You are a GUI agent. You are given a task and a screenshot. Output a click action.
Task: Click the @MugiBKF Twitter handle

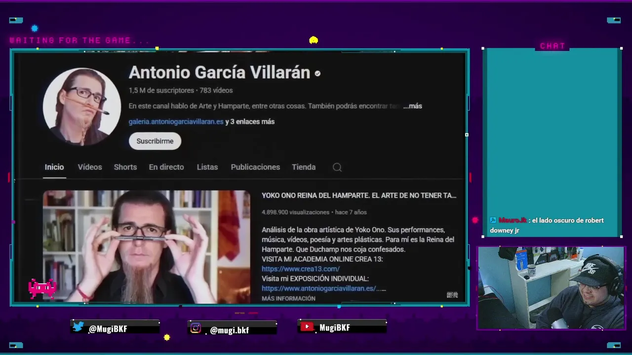(108, 329)
